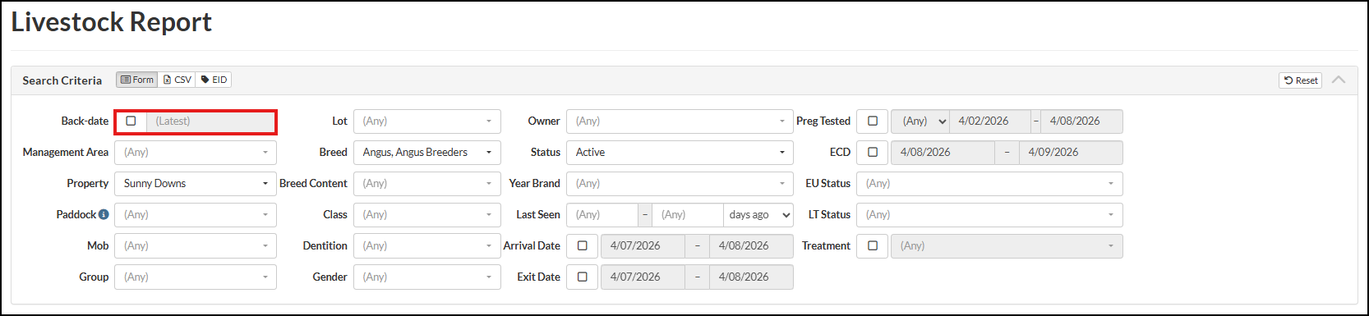Click Preg Tested start date 4/02/2026
This screenshot has width=1369, height=316.
pyautogui.click(x=990, y=121)
